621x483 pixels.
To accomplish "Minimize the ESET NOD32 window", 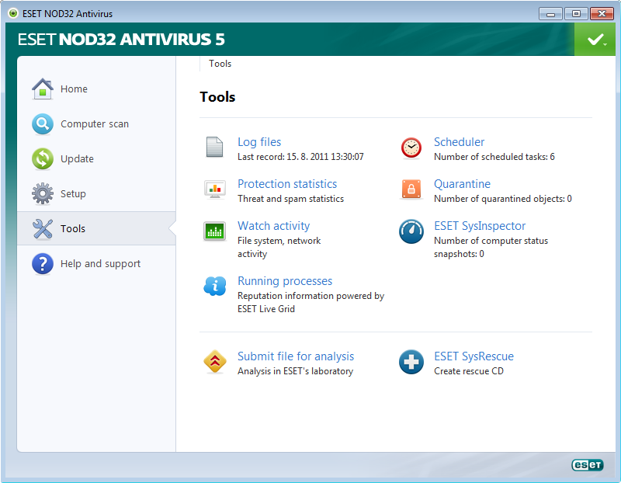I will [550, 14].
